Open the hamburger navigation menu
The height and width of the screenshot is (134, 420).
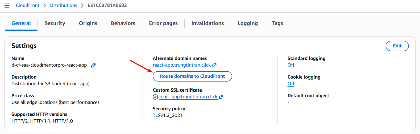point(7,6)
